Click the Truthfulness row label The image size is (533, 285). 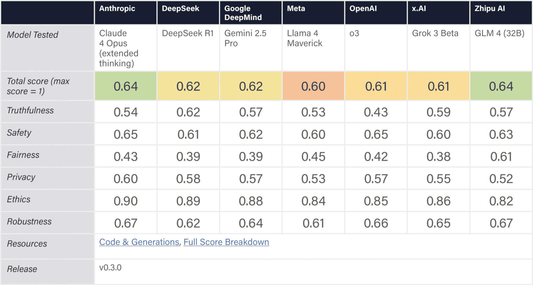[30, 111]
